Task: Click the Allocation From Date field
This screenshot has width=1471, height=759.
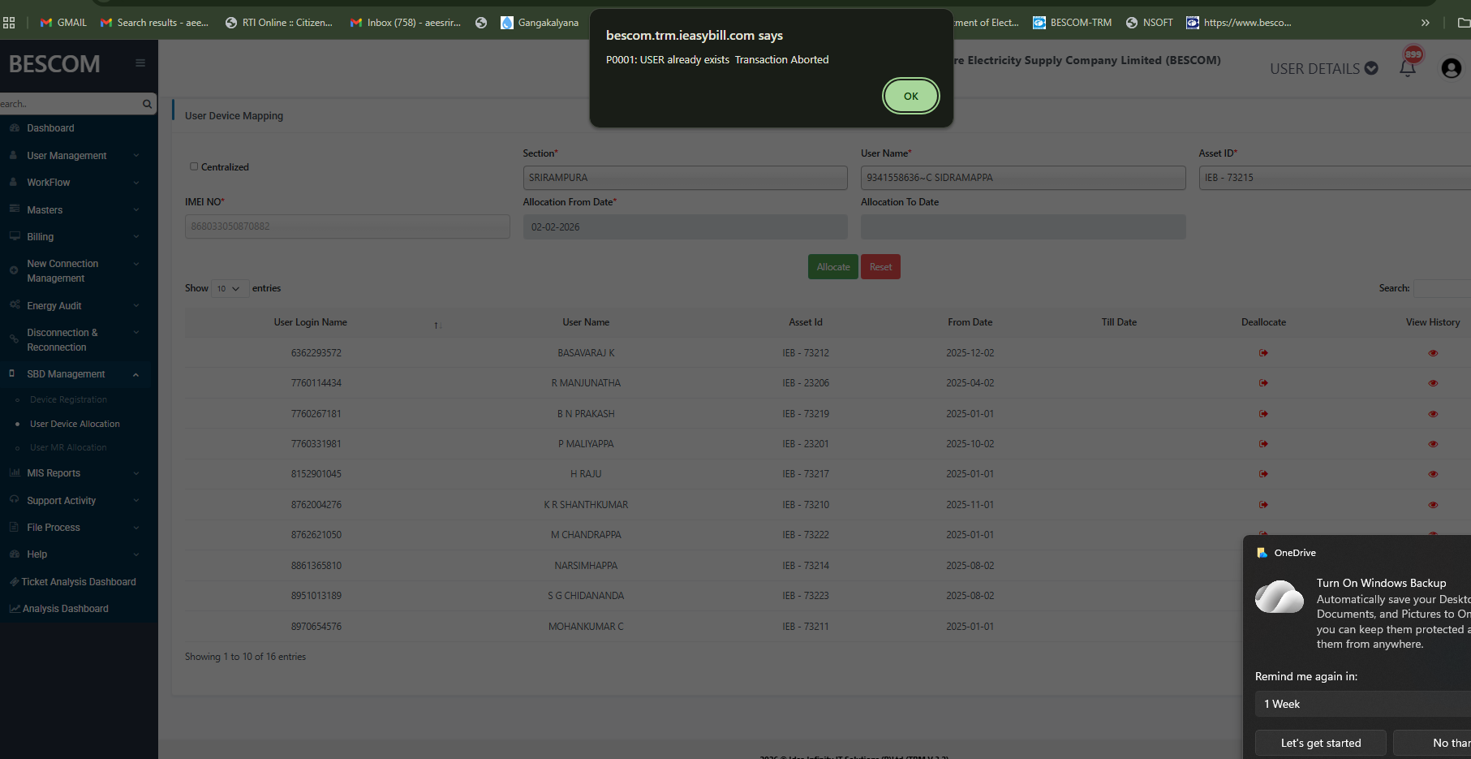Action: pyautogui.click(x=686, y=226)
